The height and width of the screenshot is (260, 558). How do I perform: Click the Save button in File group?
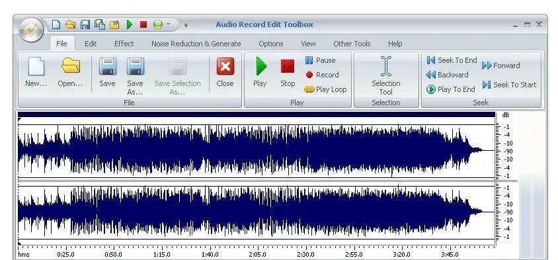point(107,73)
